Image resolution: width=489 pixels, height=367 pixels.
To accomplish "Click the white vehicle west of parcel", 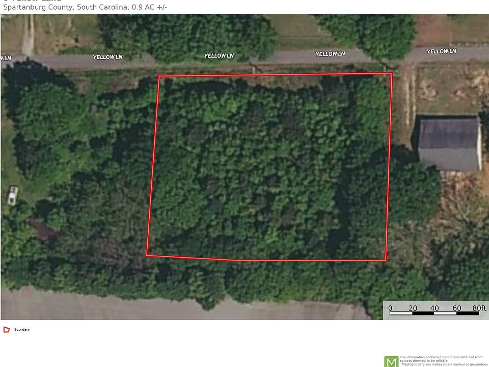I will (12, 195).
